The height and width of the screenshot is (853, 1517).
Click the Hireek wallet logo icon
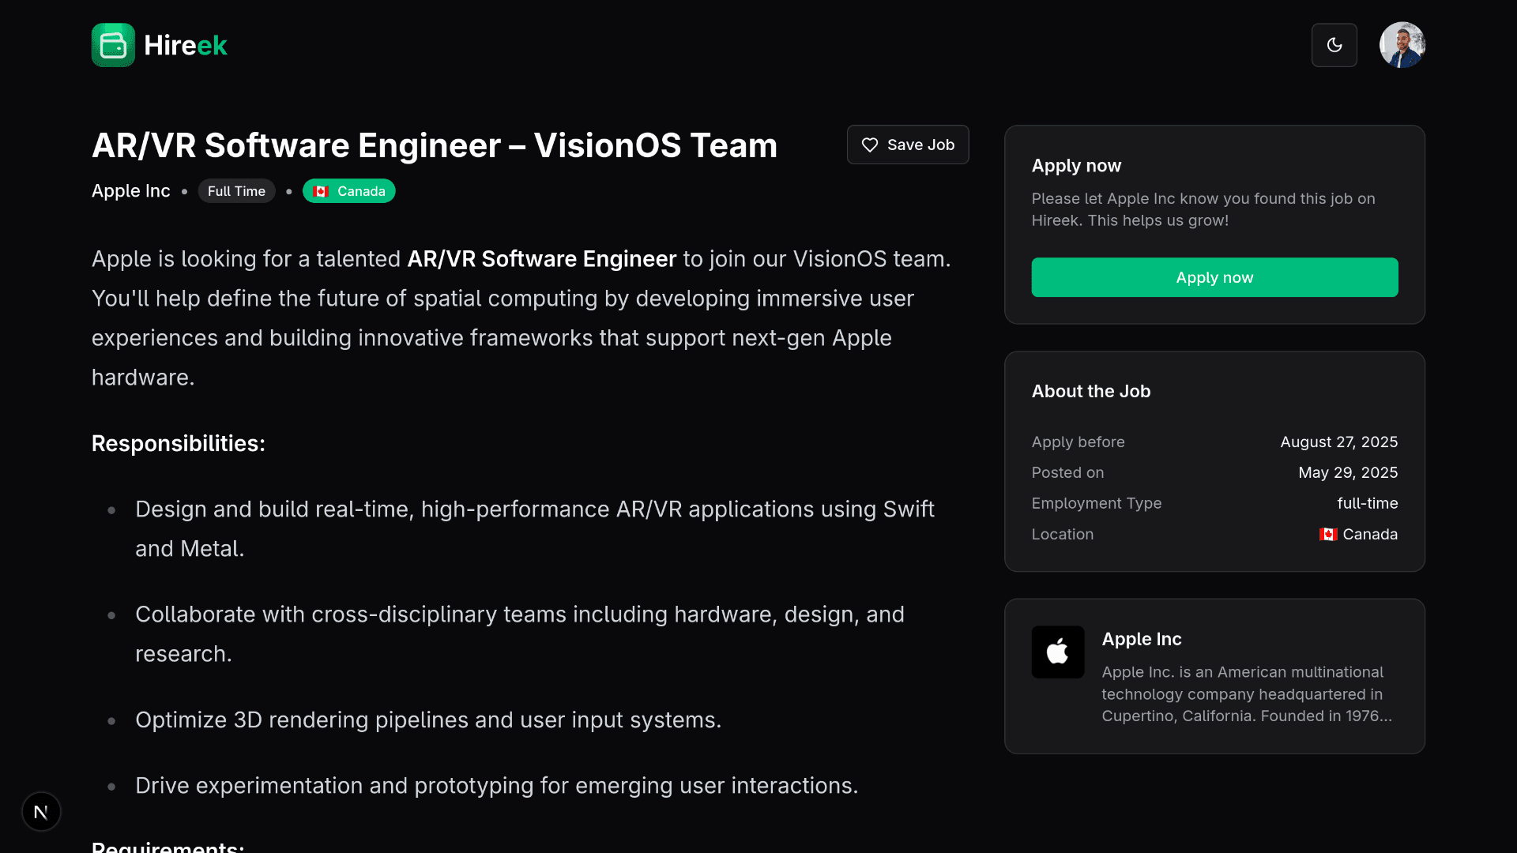[113, 45]
